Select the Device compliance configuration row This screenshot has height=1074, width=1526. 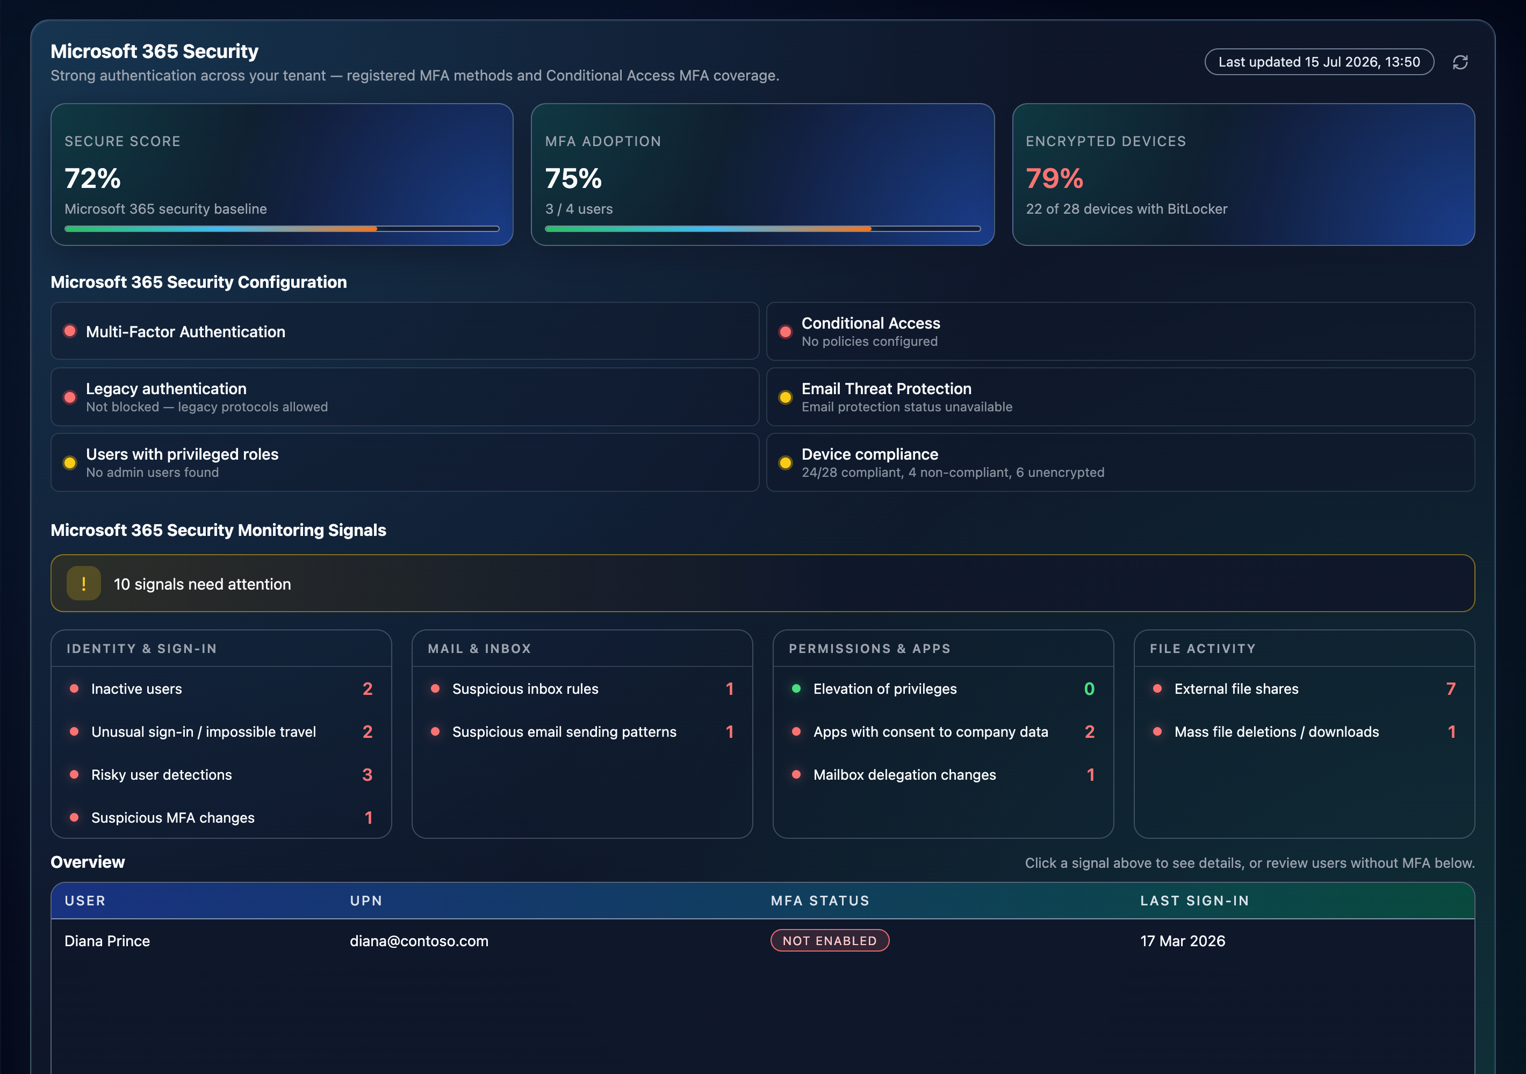pos(1120,462)
